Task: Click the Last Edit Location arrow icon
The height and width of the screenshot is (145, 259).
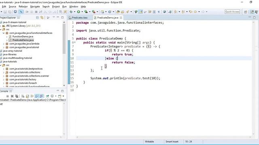Action: coord(191,12)
